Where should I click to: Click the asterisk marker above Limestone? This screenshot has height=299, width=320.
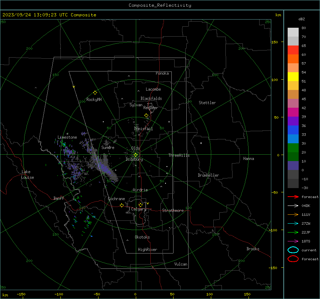click(x=67, y=134)
